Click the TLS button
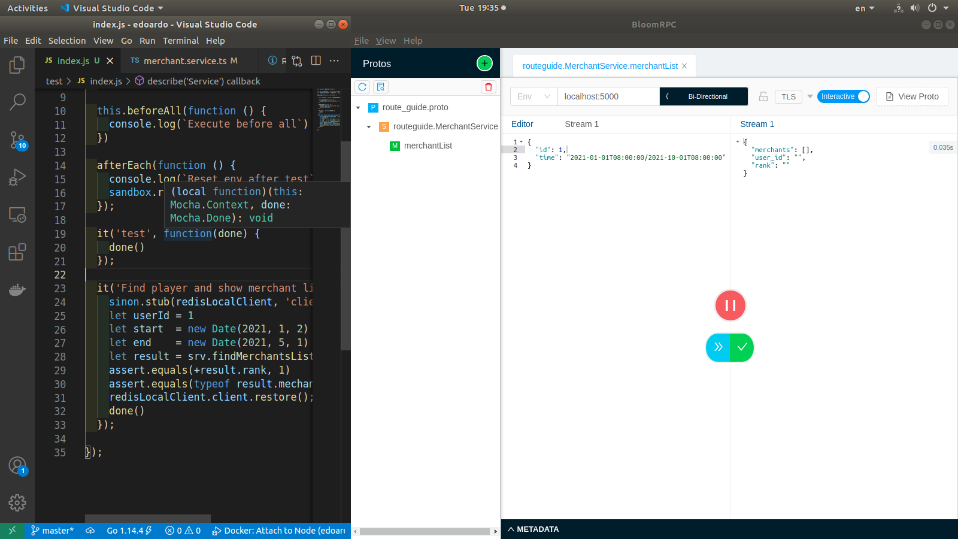958x539 pixels. [x=789, y=96]
